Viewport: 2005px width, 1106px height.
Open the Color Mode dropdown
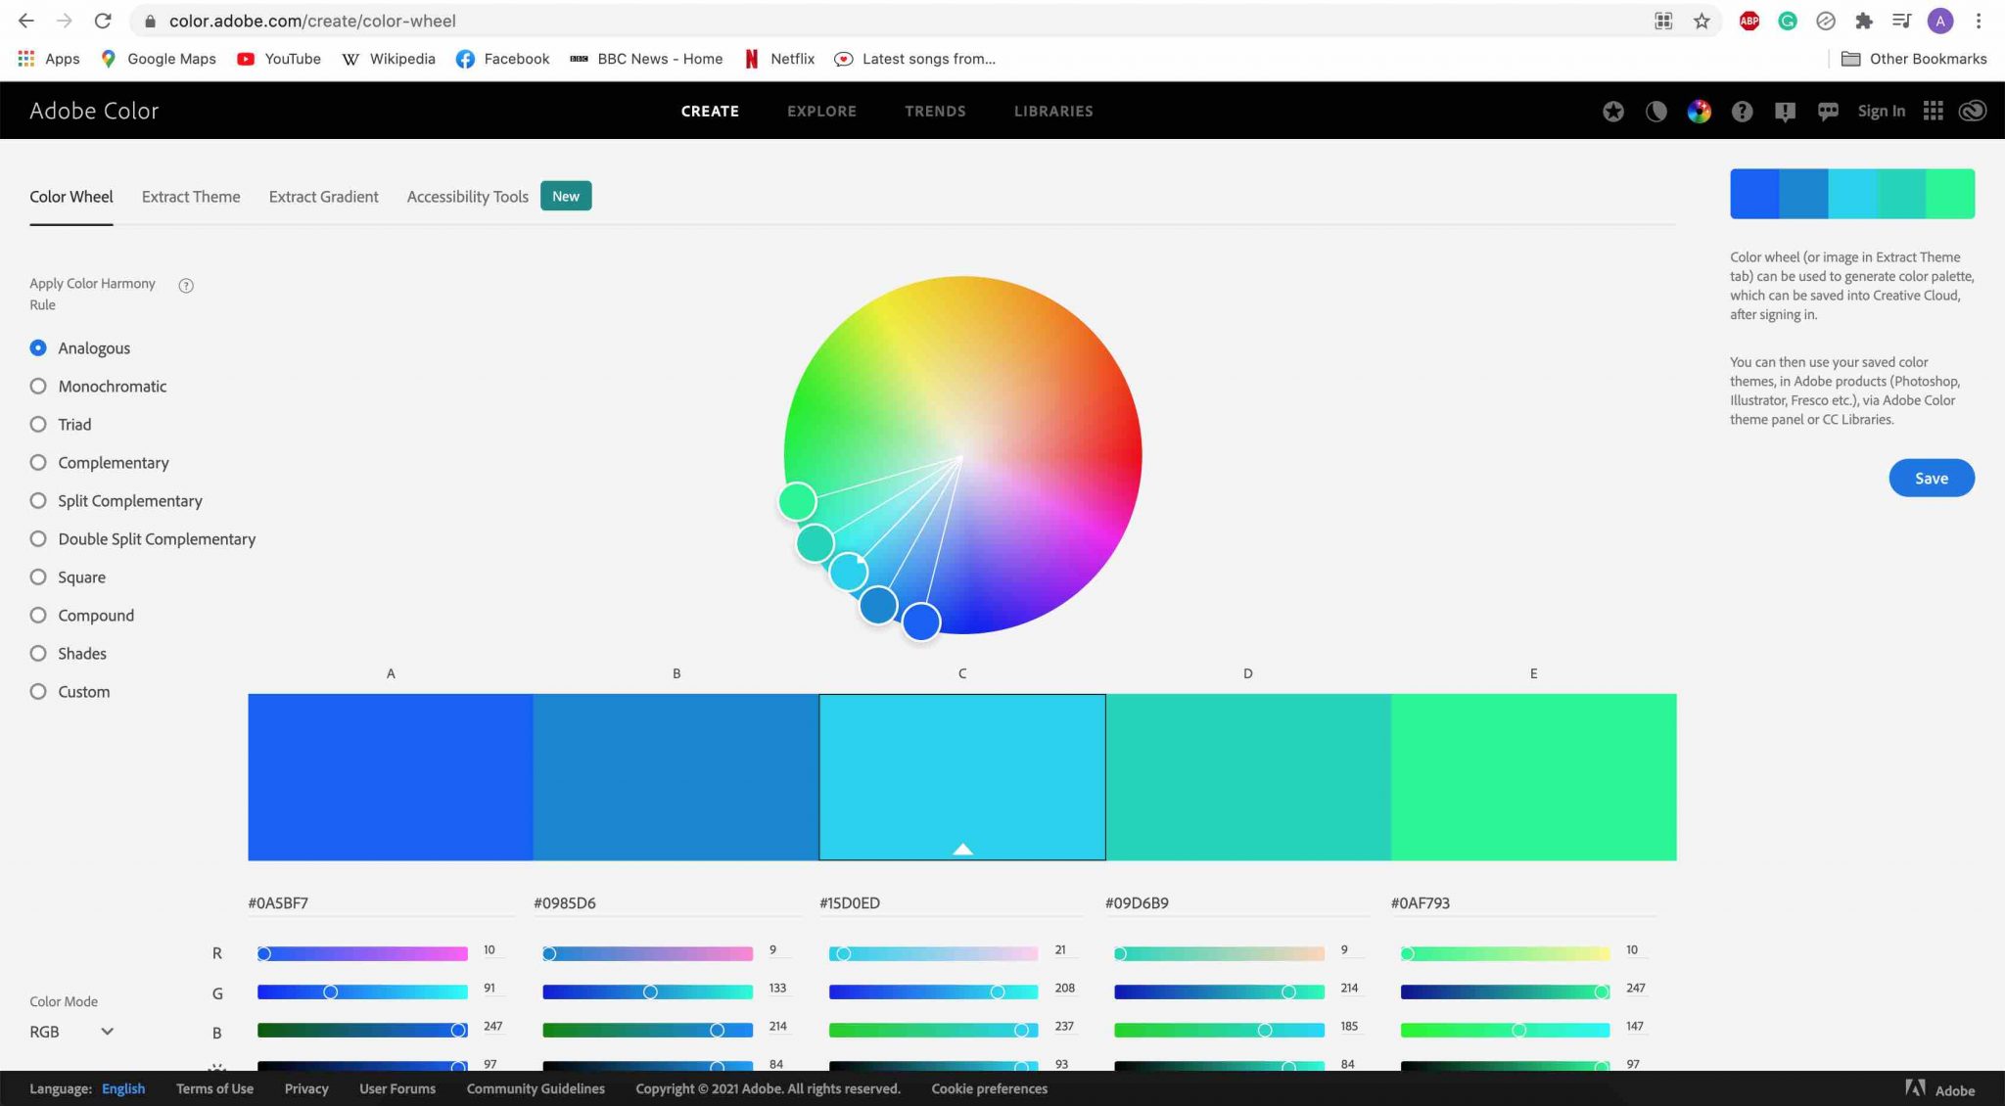[x=69, y=1032]
